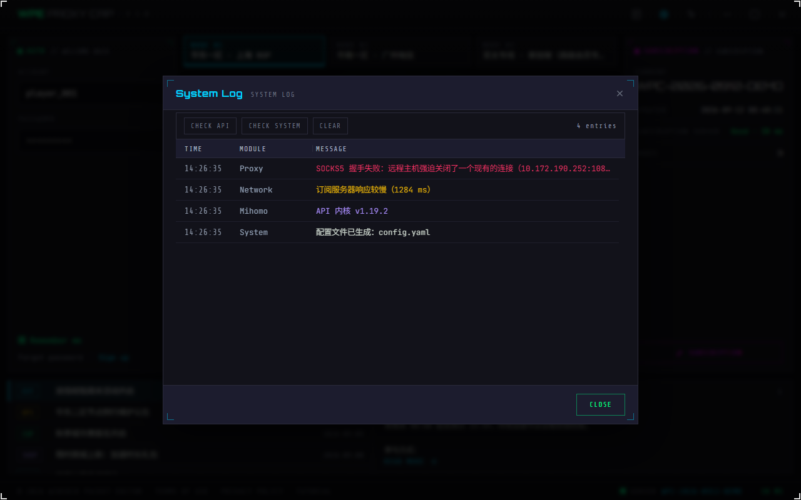This screenshot has height=500, width=801.
Task: Click the API 内核 v1.19.2 message
Action: click(x=352, y=211)
